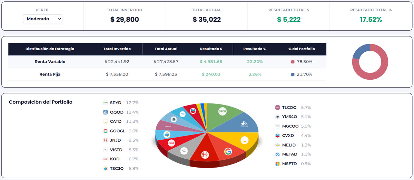This screenshot has height=180, width=414.
Task: Click the JNJD legend icon
Action: pyautogui.click(x=106, y=140)
